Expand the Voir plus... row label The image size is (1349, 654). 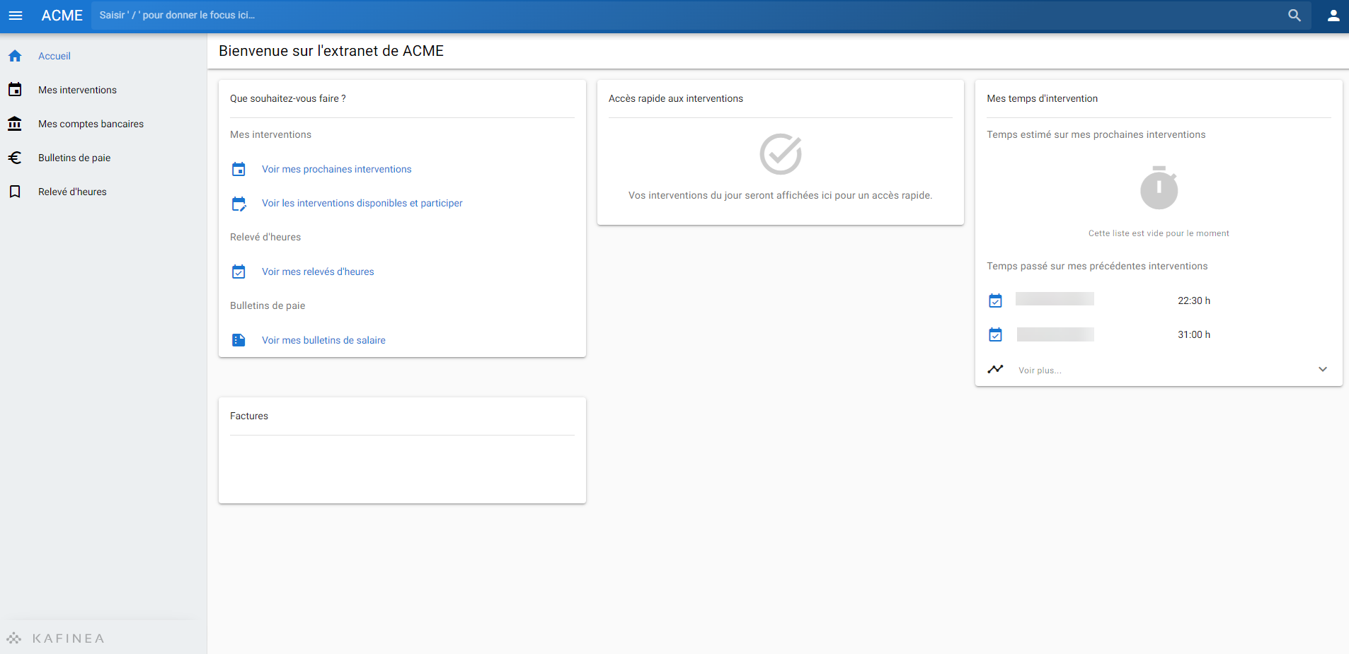pos(1040,370)
